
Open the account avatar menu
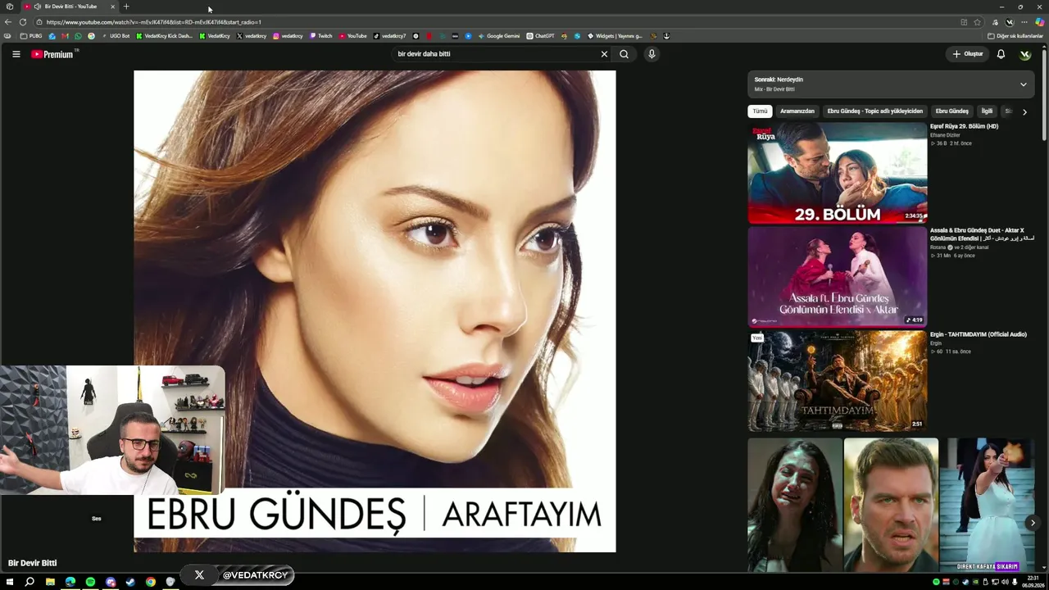pyautogui.click(x=1025, y=54)
